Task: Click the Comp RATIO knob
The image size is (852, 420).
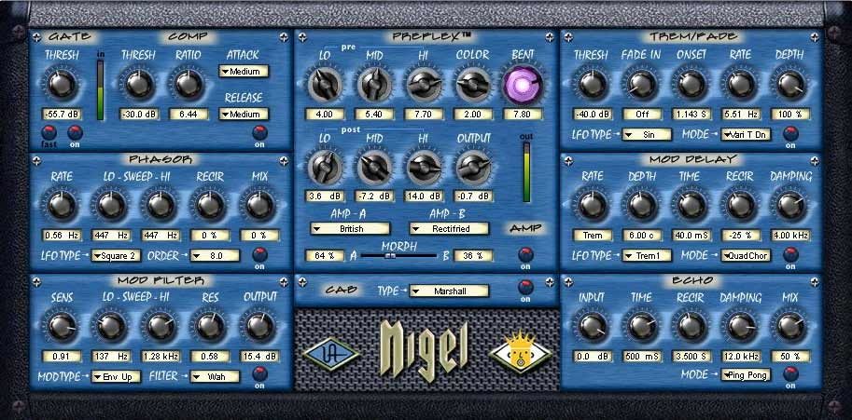Action: click(x=189, y=85)
